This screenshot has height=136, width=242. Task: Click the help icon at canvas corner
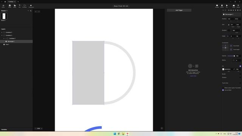[x=162, y=128]
